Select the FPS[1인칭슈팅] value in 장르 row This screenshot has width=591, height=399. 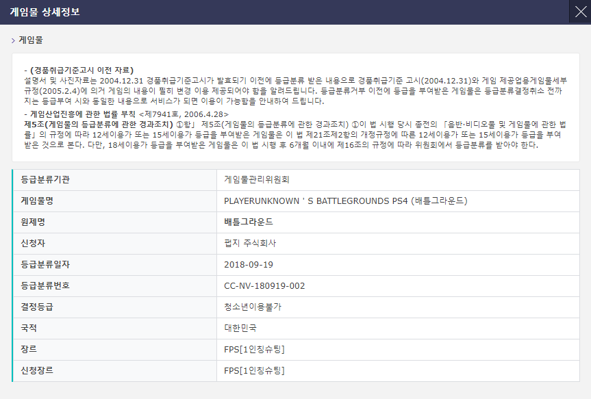(x=254, y=349)
